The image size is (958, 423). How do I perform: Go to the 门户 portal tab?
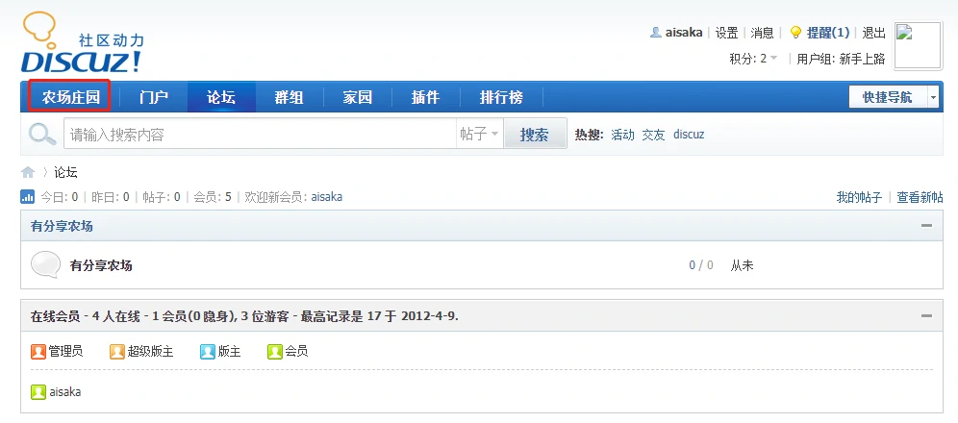(x=153, y=97)
